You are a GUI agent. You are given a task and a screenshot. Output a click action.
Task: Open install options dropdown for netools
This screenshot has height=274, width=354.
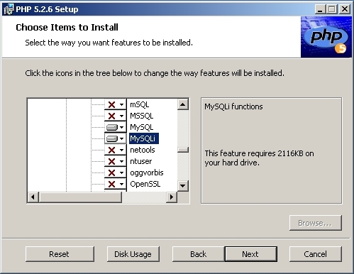[121, 150]
